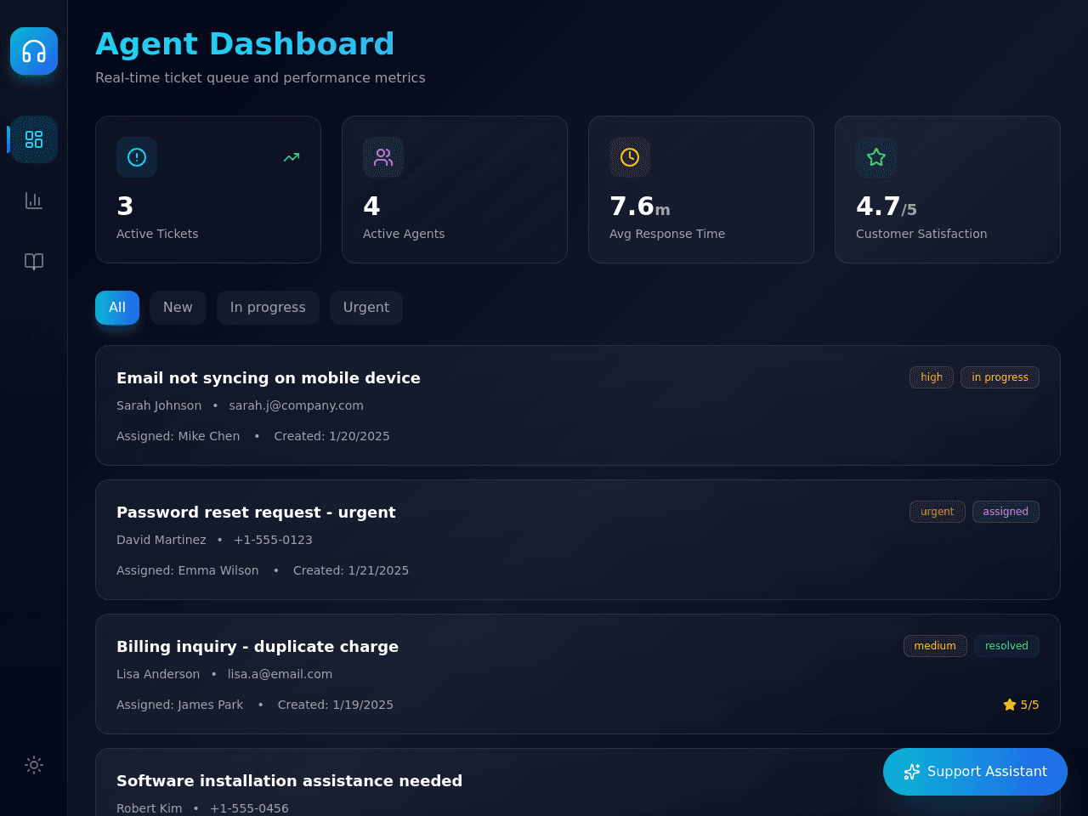Click the Lisa Anderson customer name
1088x816 pixels.
point(158,674)
